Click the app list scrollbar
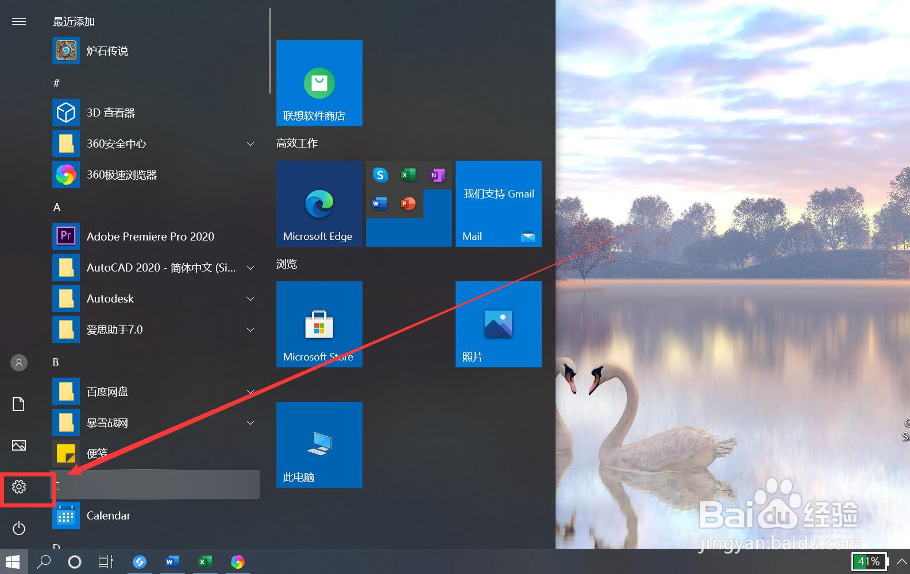The image size is (910, 574). [x=269, y=51]
